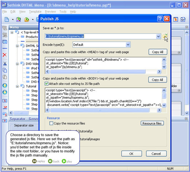Click the Resource files button
The width and height of the screenshot is (190, 172).
pyautogui.click(x=152, y=123)
